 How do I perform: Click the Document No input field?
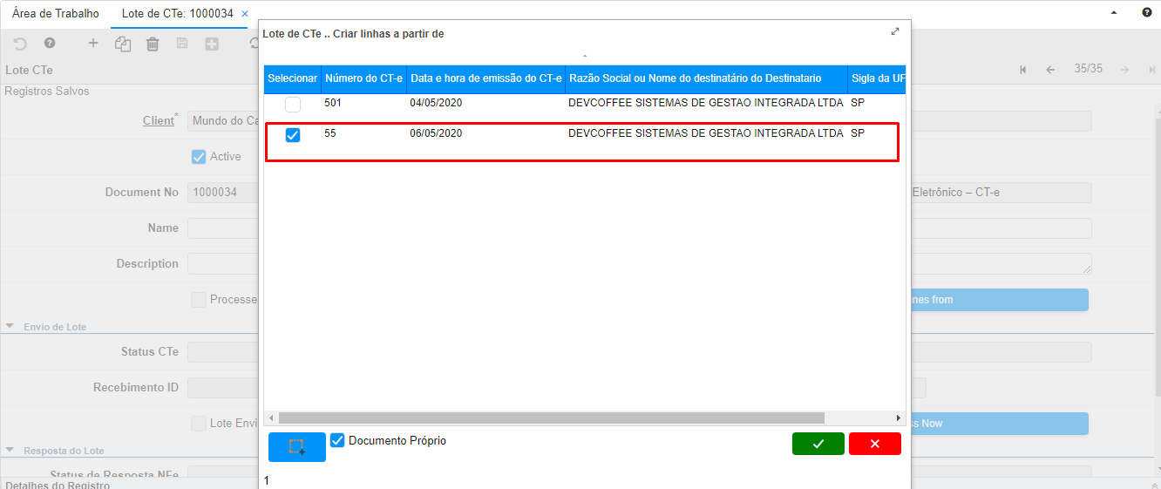click(223, 192)
